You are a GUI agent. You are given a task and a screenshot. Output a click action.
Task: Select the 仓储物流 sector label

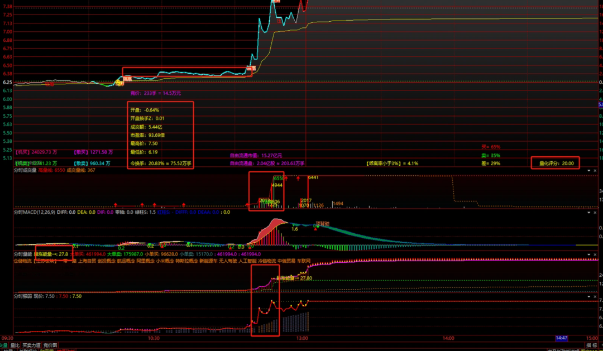pos(23,261)
